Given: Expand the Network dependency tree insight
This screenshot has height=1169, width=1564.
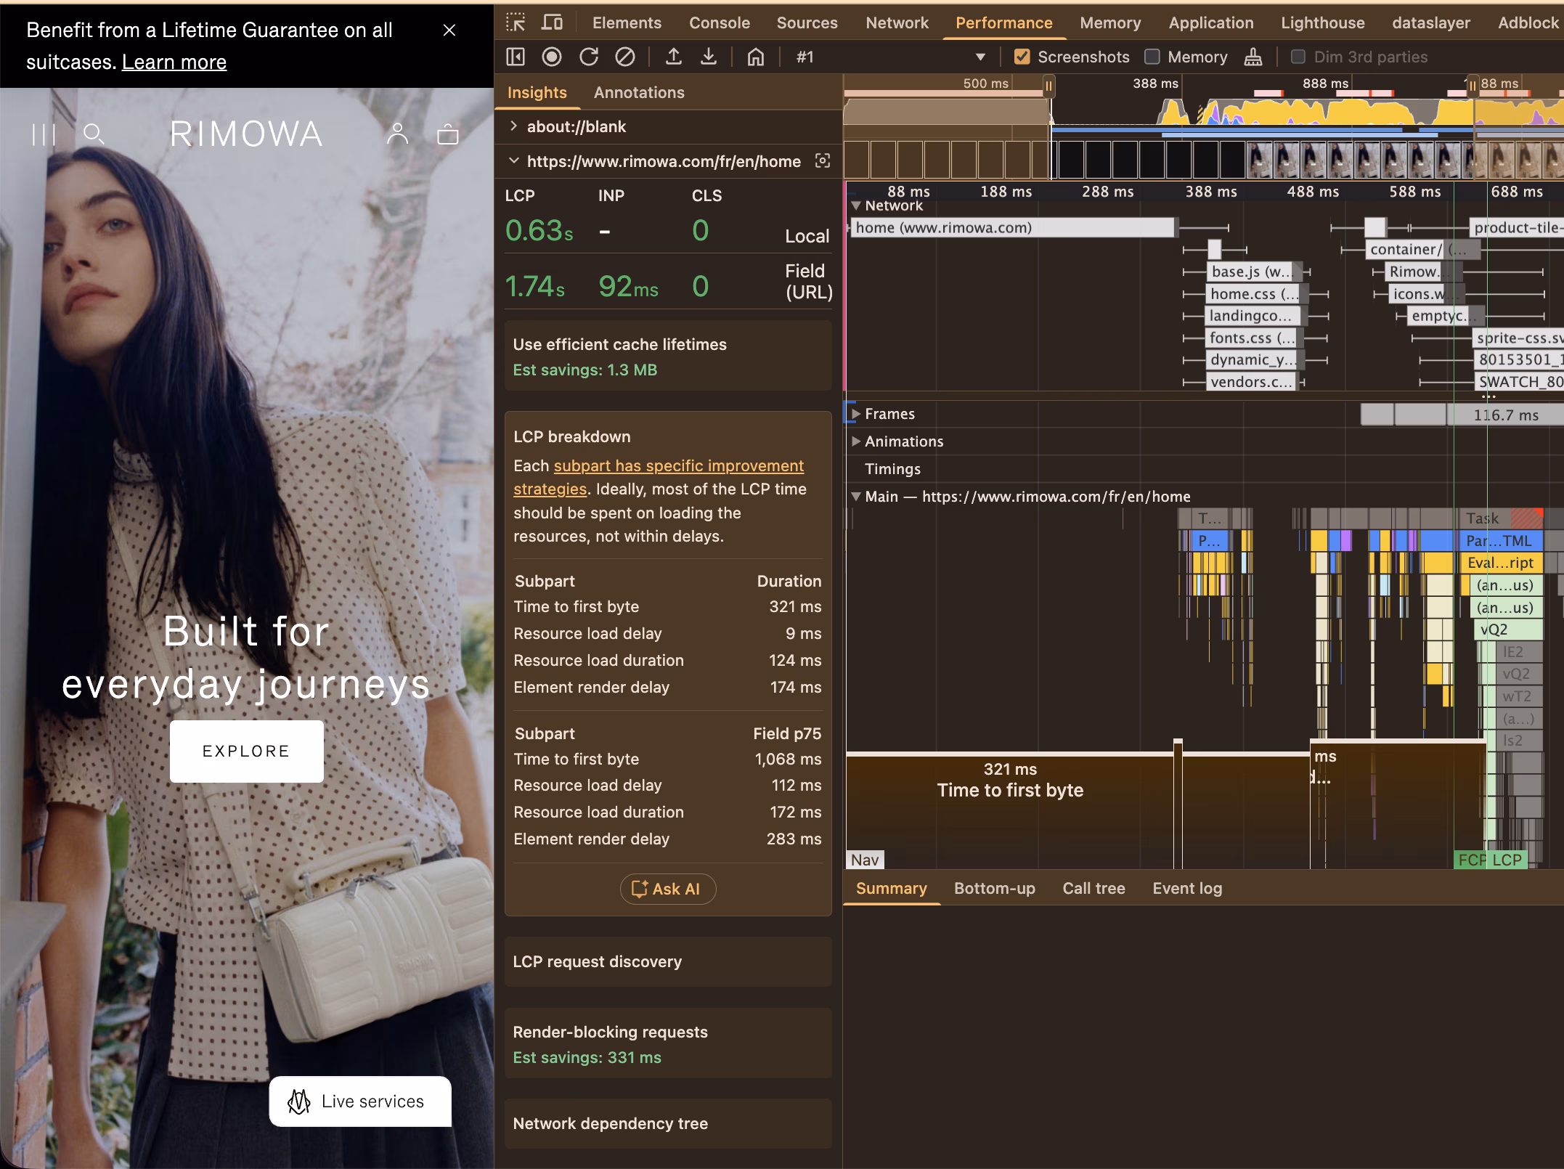Looking at the screenshot, I should (668, 1123).
